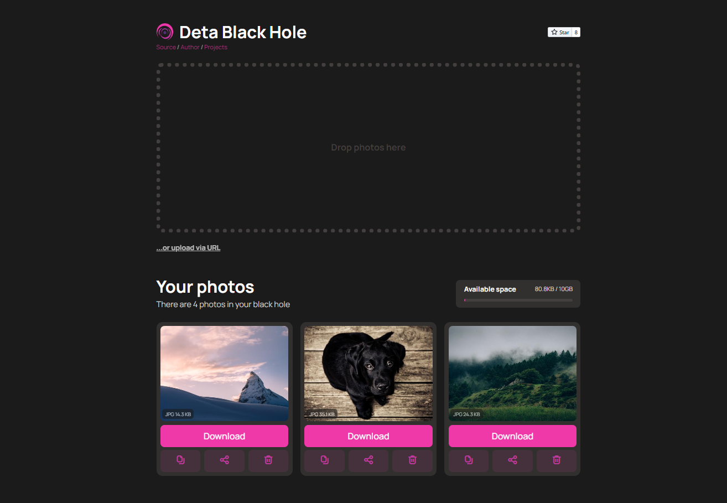Screen dimensions: 727x503
Task: Open the Author link
Action: (x=190, y=47)
